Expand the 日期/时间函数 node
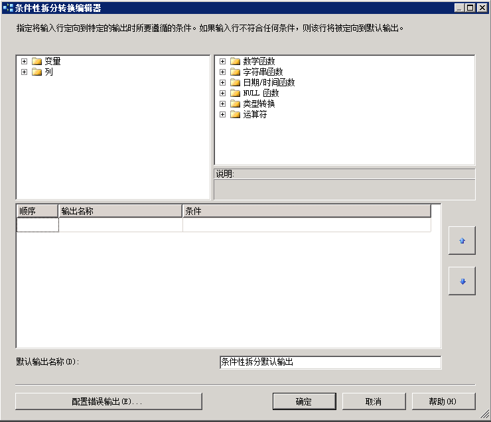The width and height of the screenshot is (491, 422). [x=222, y=83]
